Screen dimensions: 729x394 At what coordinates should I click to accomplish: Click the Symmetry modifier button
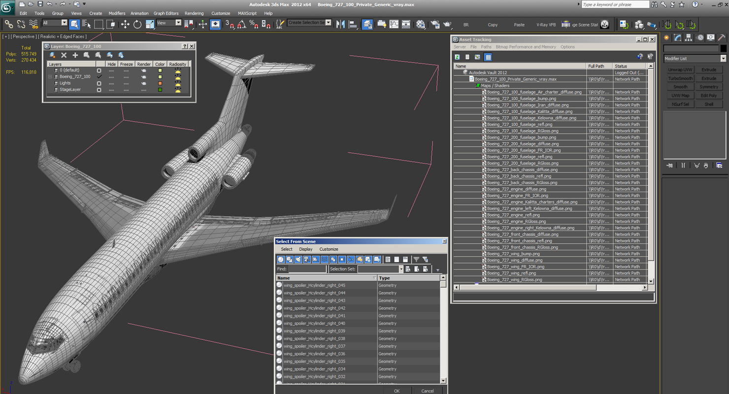[709, 87]
